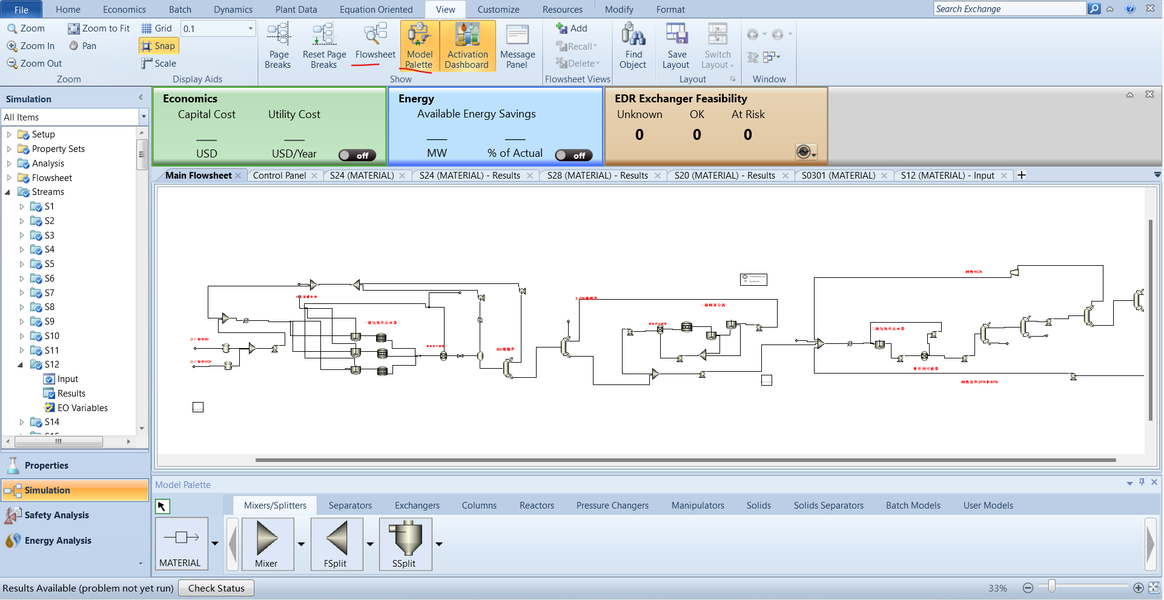Click Zoom to Fit tool
This screenshot has width=1164, height=600.
coord(99,28)
